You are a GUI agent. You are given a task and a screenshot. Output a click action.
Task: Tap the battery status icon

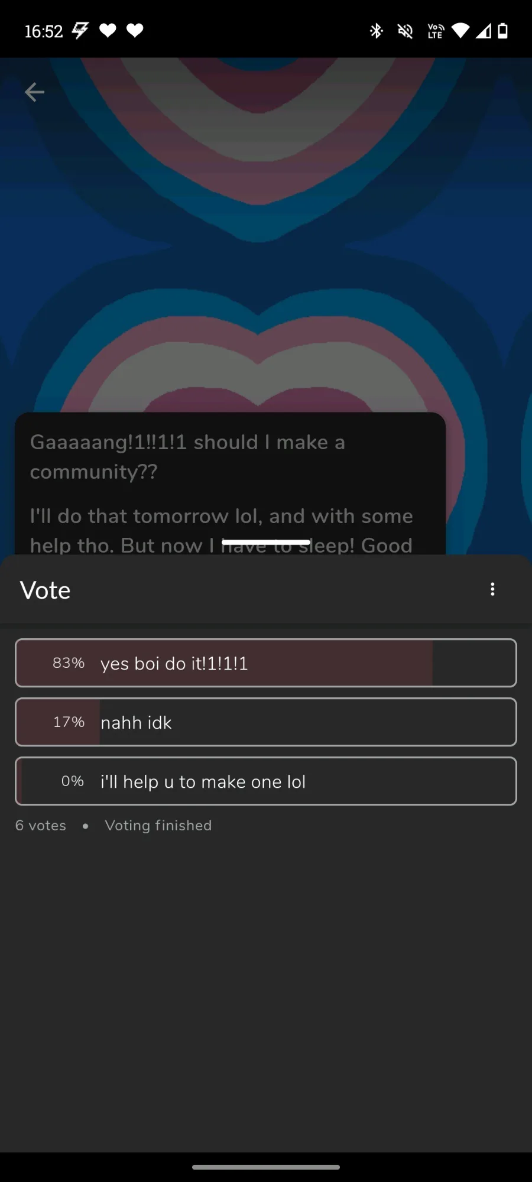click(x=502, y=31)
